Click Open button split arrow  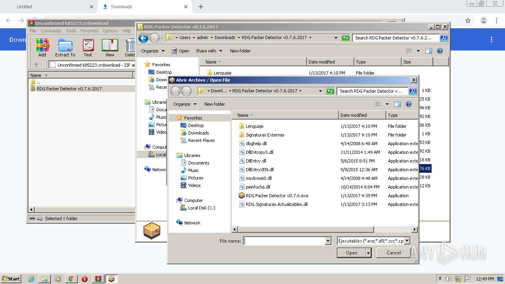tap(368, 253)
